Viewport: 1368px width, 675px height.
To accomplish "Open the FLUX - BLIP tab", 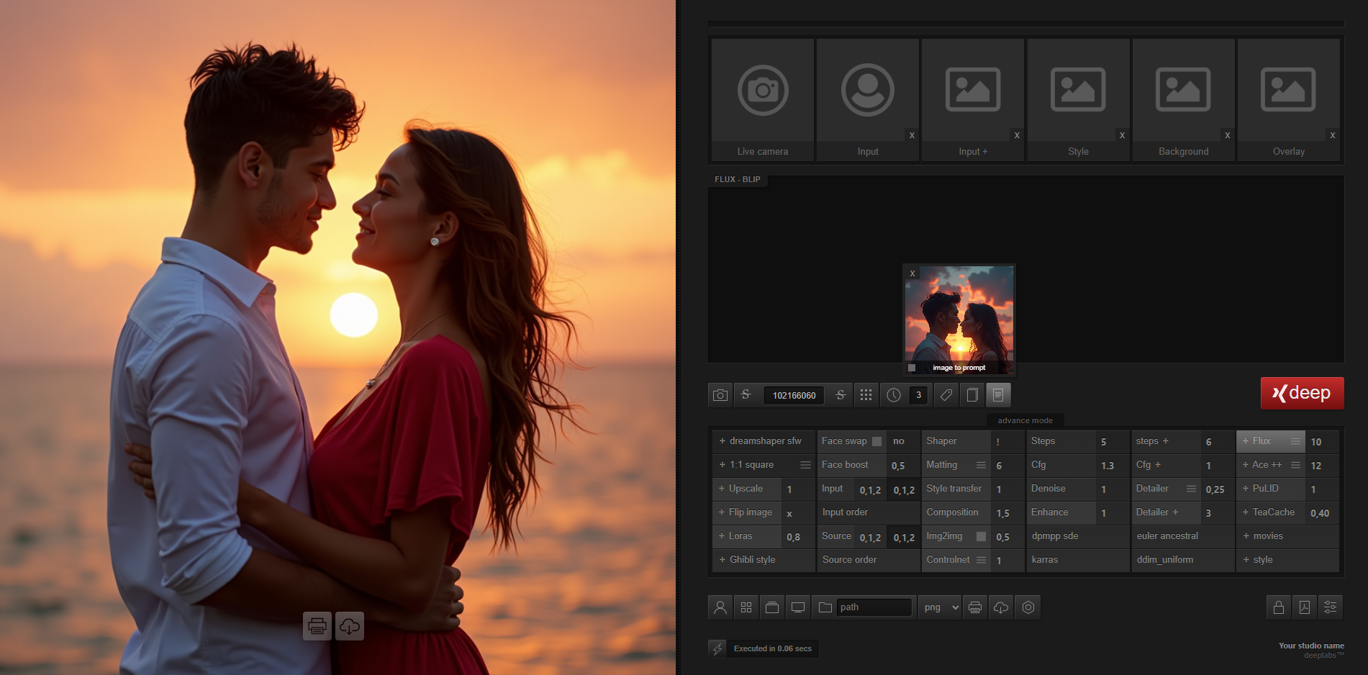I will (x=738, y=179).
